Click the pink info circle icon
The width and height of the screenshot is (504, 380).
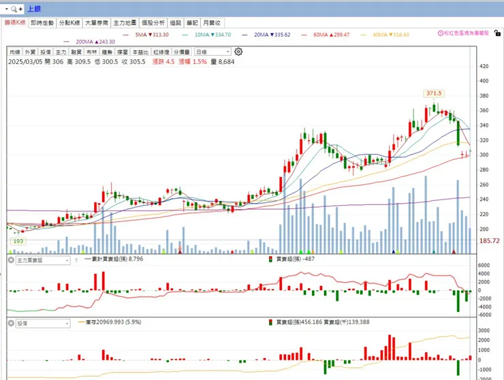[441, 33]
